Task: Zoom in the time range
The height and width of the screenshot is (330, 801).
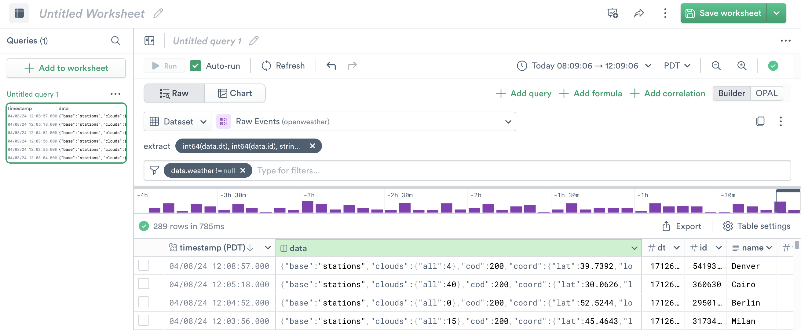Action: [x=742, y=66]
